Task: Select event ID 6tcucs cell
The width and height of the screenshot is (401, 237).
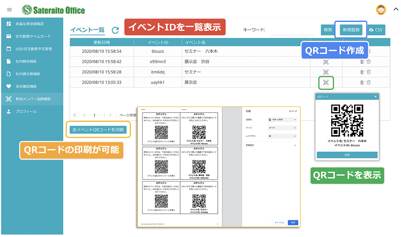Action: tap(158, 51)
